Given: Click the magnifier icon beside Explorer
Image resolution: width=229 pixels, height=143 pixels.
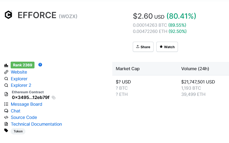Looking at the screenshot, I should (6, 79).
